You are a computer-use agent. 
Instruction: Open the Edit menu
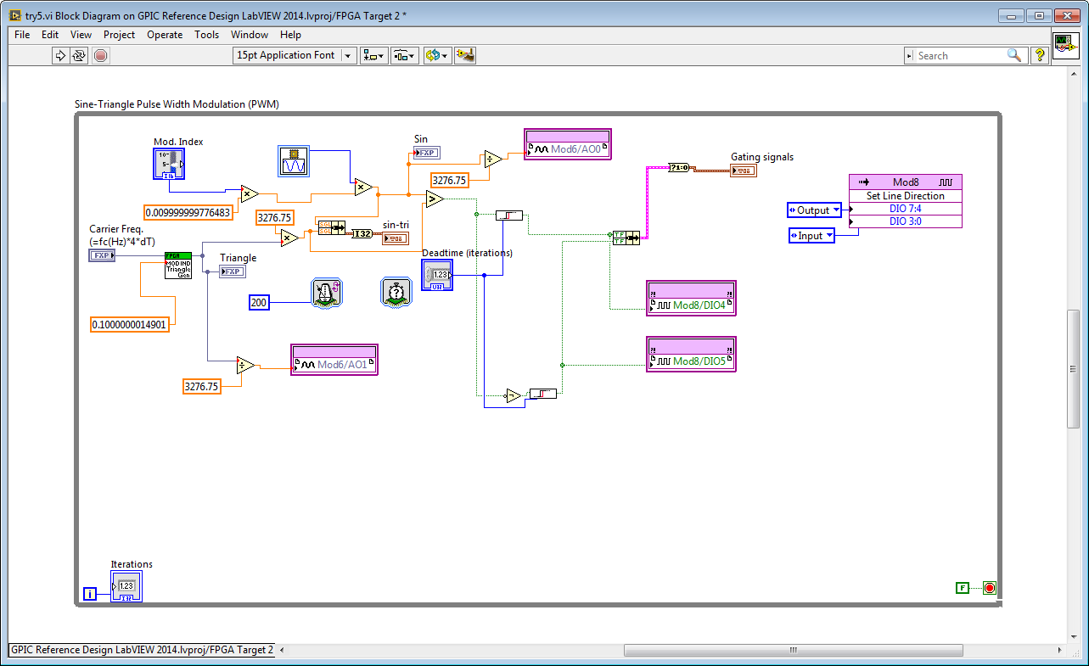point(50,35)
